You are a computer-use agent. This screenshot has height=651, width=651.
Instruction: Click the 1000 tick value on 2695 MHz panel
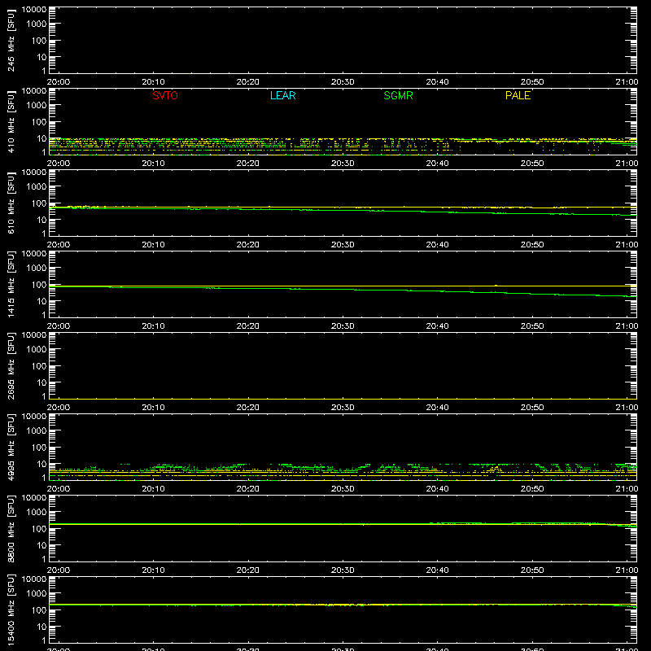point(37,350)
